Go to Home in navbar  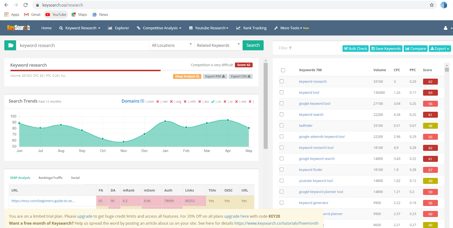[x=46, y=28]
